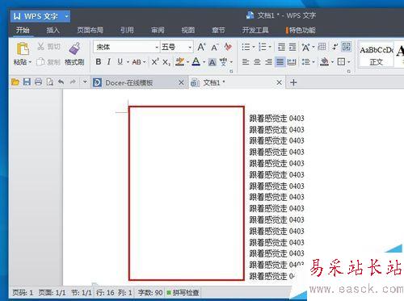Apply paragraph shading fill color
Viewport: 404px width, 301px height.
(324, 62)
